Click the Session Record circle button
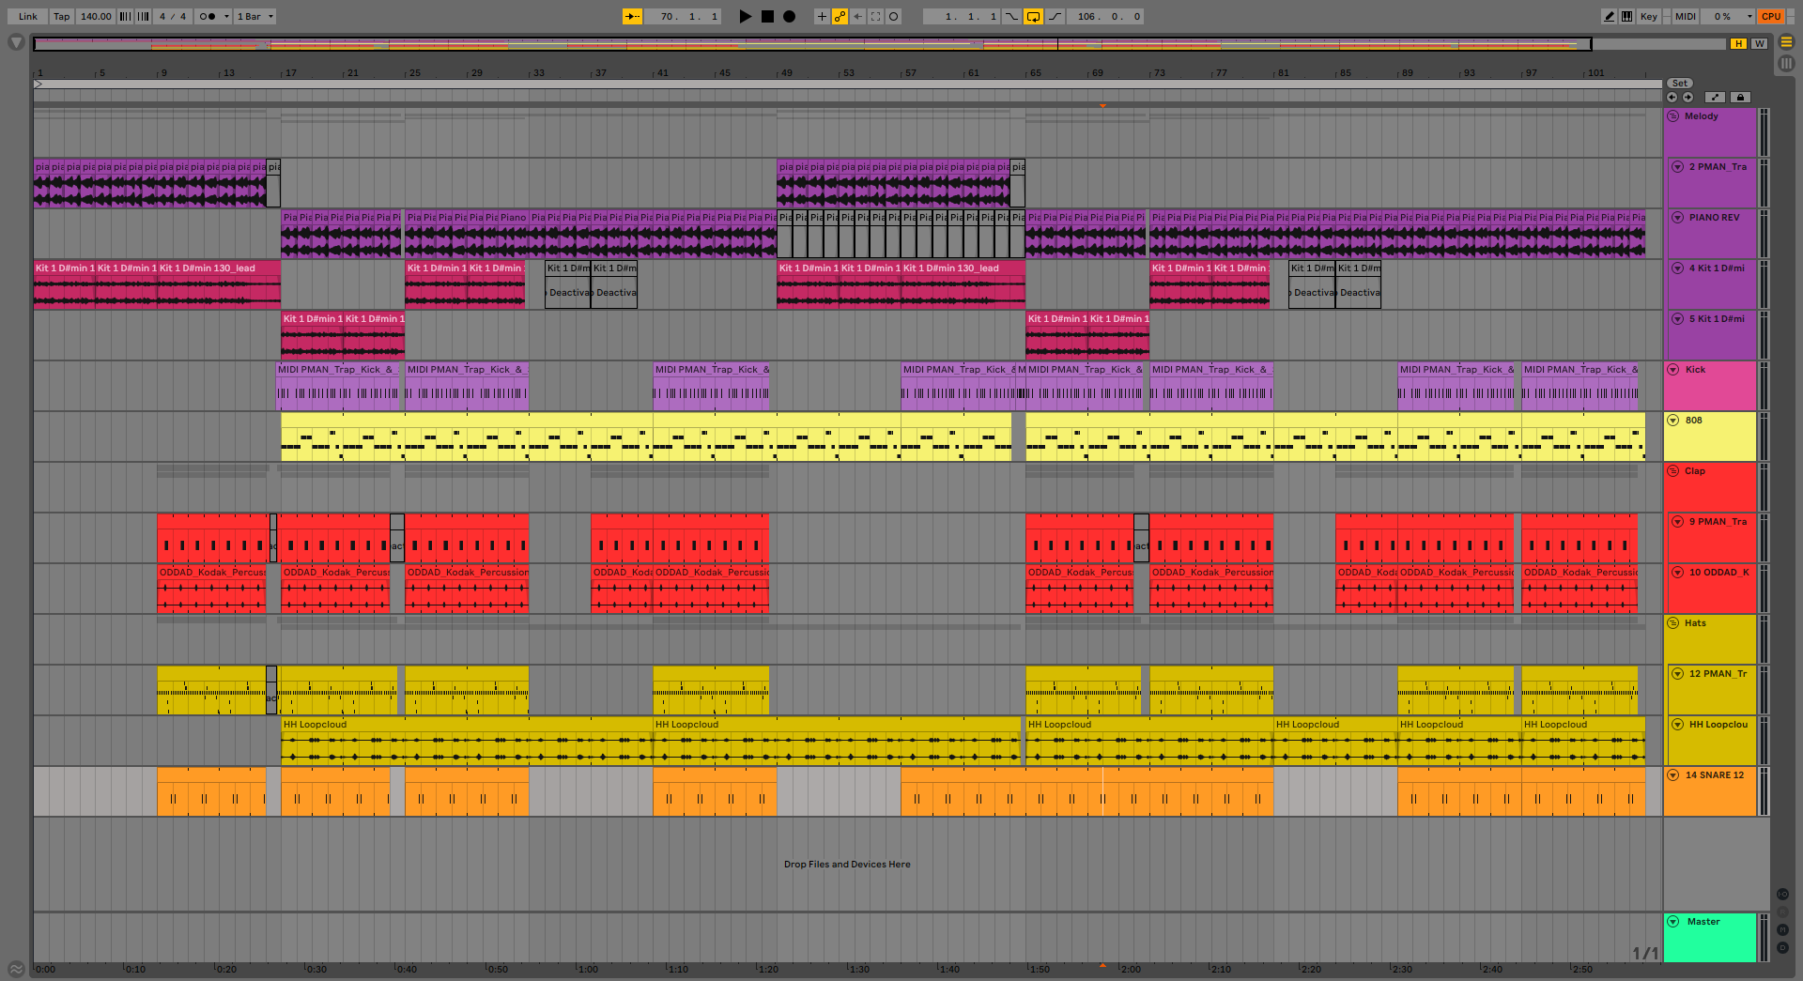The width and height of the screenshot is (1803, 981). coord(893,16)
